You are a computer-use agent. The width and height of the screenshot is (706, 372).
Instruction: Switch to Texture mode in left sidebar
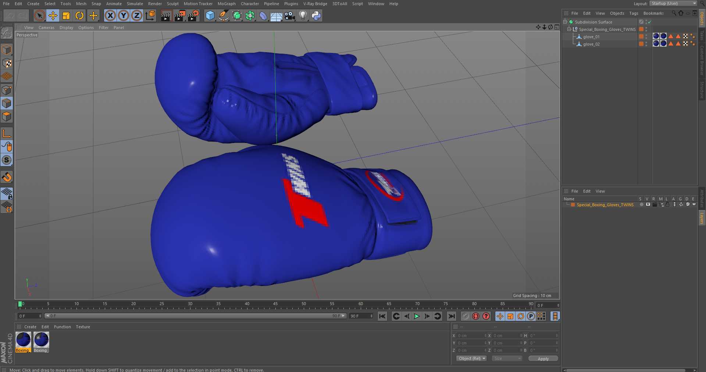point(7,63)
